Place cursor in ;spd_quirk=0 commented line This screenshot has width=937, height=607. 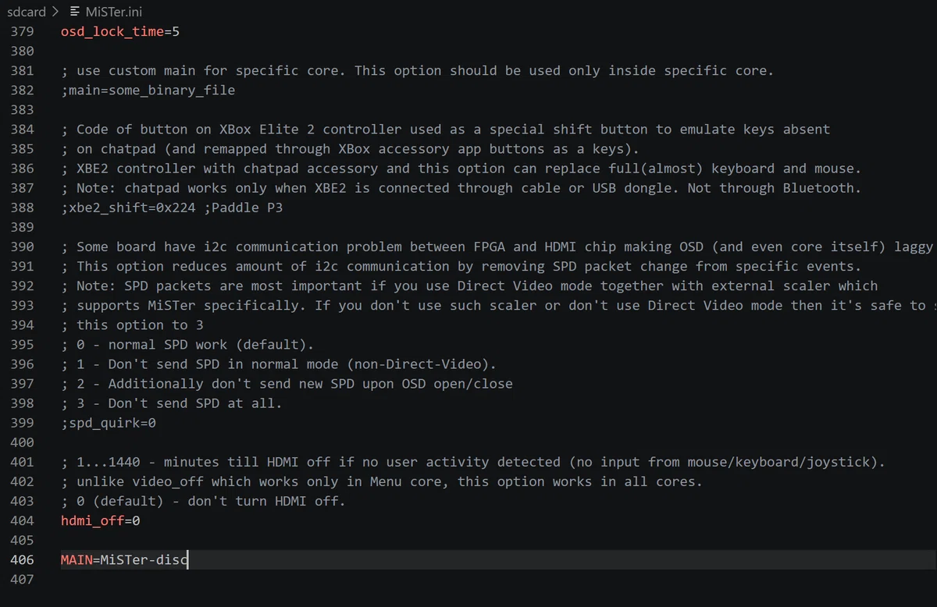pyautogui.click(x=109, y=423)
